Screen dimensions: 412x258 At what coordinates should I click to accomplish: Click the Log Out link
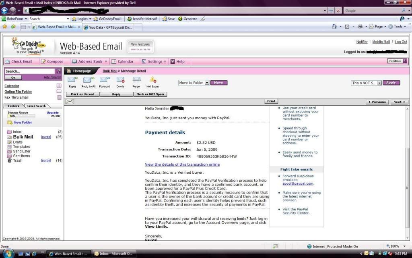click(401, 42)
